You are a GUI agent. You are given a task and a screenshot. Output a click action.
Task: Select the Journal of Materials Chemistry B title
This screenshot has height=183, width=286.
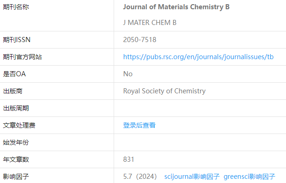coord(176,7)
